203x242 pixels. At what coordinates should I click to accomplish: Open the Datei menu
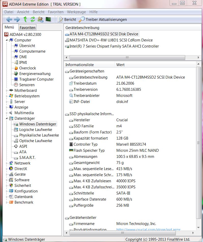(x=9, y=12)
